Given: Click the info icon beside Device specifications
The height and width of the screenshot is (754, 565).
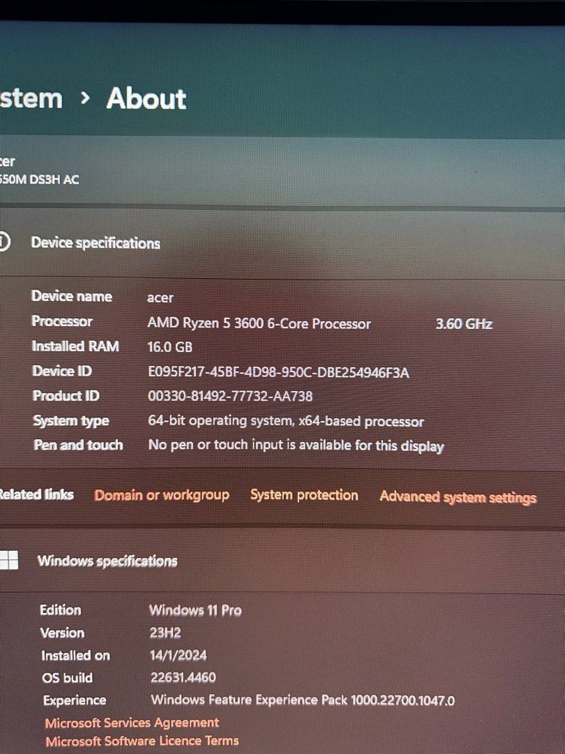Looking at the screenshot, I should (4, 242).
